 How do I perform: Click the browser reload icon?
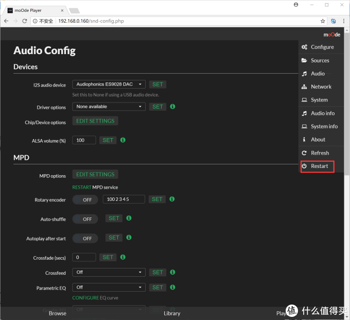pos(25,21)
